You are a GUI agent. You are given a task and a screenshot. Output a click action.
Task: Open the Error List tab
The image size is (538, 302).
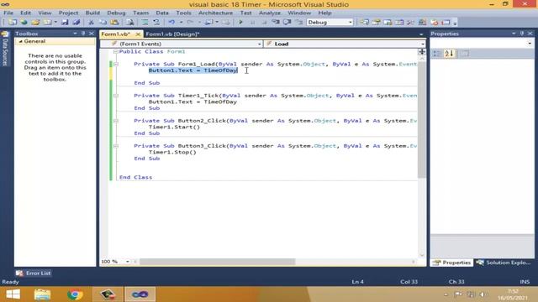34,273
